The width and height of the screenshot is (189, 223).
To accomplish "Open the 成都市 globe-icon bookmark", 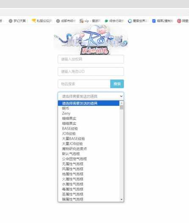I will pos(66,21).
